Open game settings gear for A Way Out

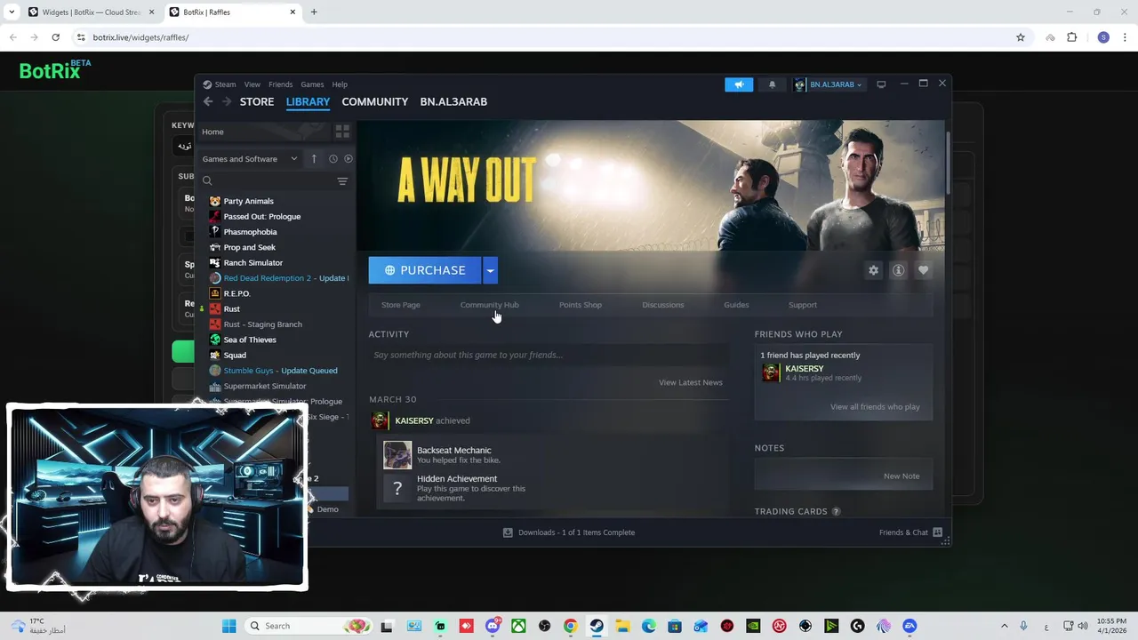(873, 270)
